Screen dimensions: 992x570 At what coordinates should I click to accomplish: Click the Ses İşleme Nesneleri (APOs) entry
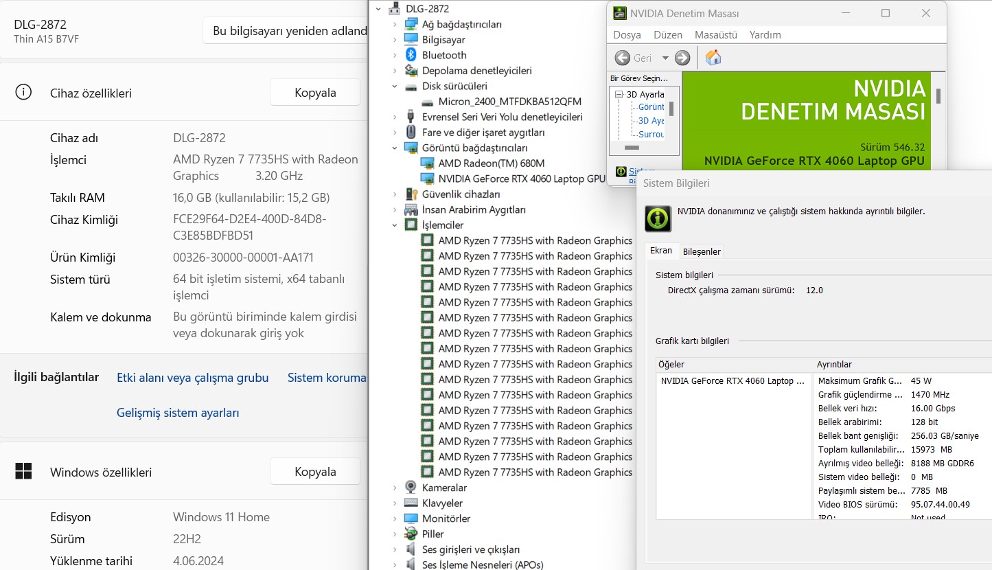point(483,565)
